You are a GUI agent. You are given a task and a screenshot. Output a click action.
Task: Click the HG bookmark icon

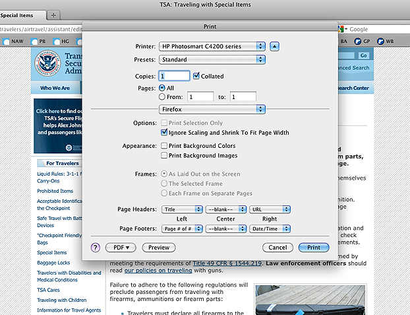click(x=57, y=42)
